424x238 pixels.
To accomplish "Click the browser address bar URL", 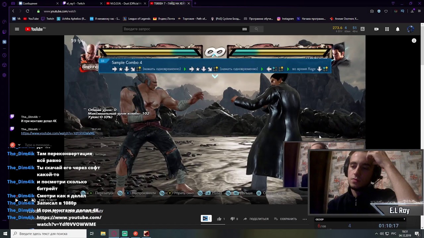I will coord(60,11).
